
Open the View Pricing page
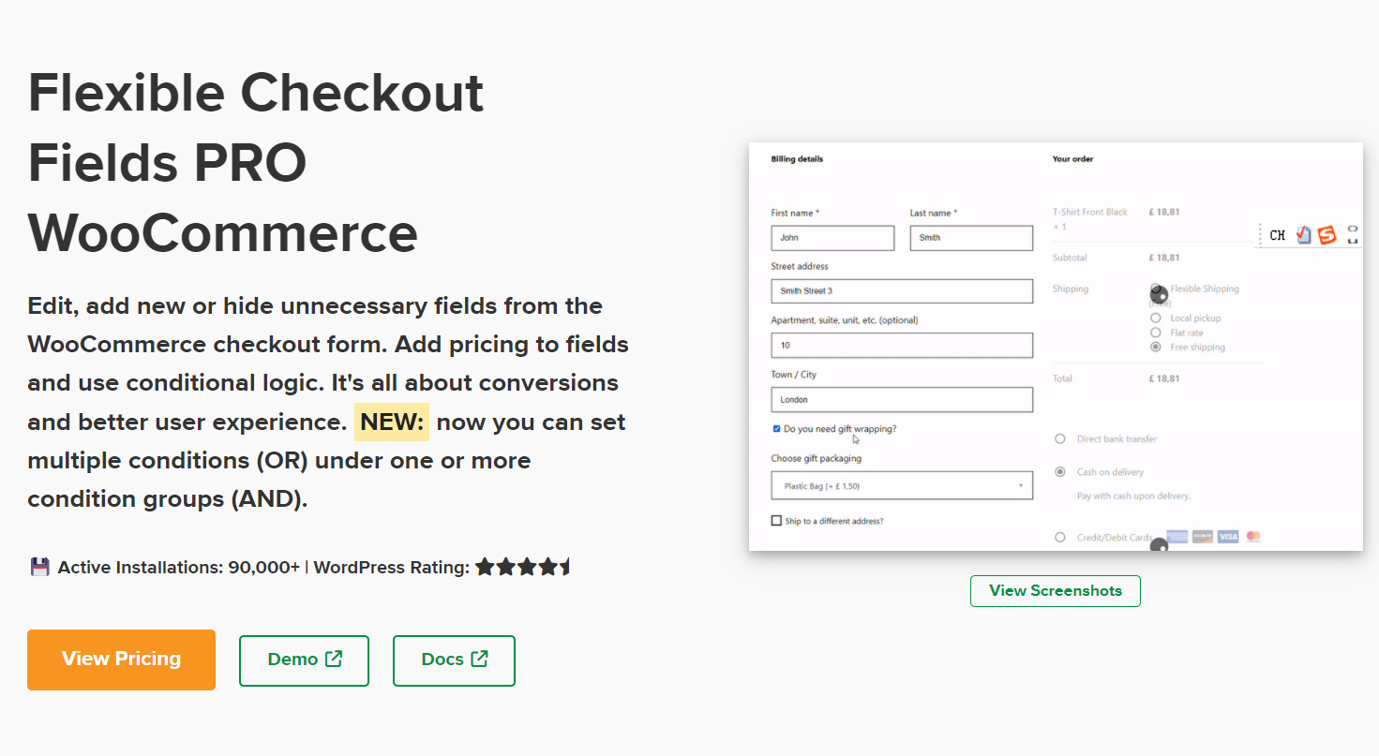(121, 660)
